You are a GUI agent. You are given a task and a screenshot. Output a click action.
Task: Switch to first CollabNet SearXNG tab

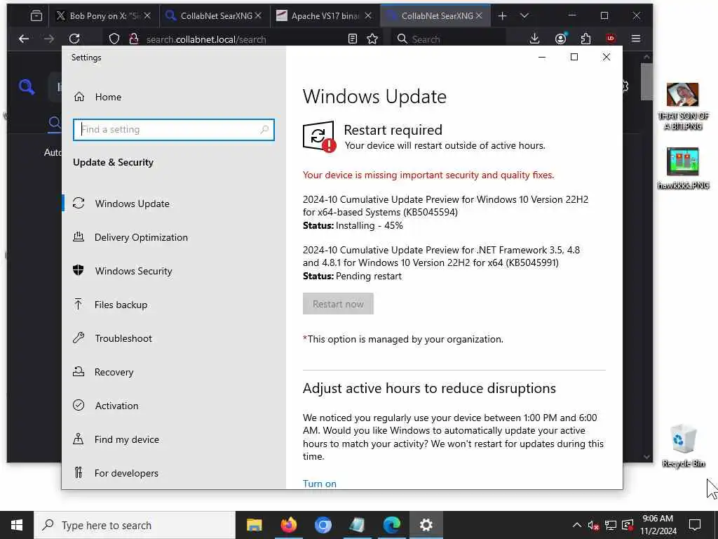tap(213, 15)
